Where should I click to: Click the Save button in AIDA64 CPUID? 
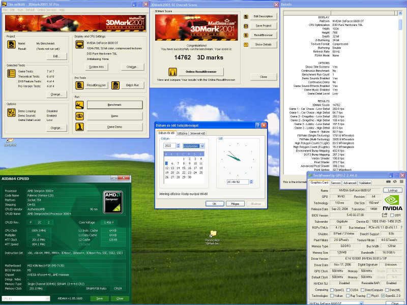pyautogui.click(x=100, y=298)
